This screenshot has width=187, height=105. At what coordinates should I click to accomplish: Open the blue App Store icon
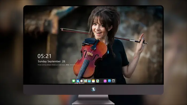(109, 81)
